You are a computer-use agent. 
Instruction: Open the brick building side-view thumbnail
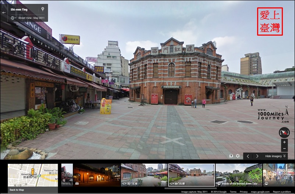click(x=144, y=175)
